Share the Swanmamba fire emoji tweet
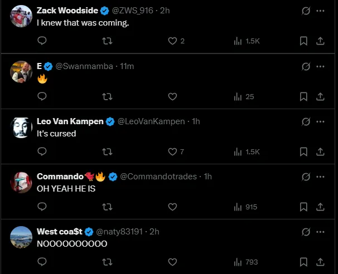 click(321, 96)
